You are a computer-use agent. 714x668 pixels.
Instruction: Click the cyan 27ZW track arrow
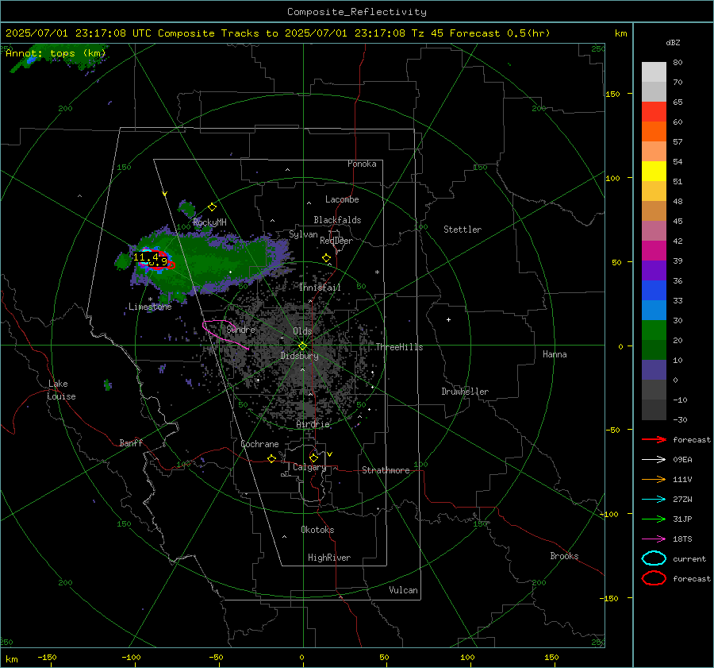654,500
